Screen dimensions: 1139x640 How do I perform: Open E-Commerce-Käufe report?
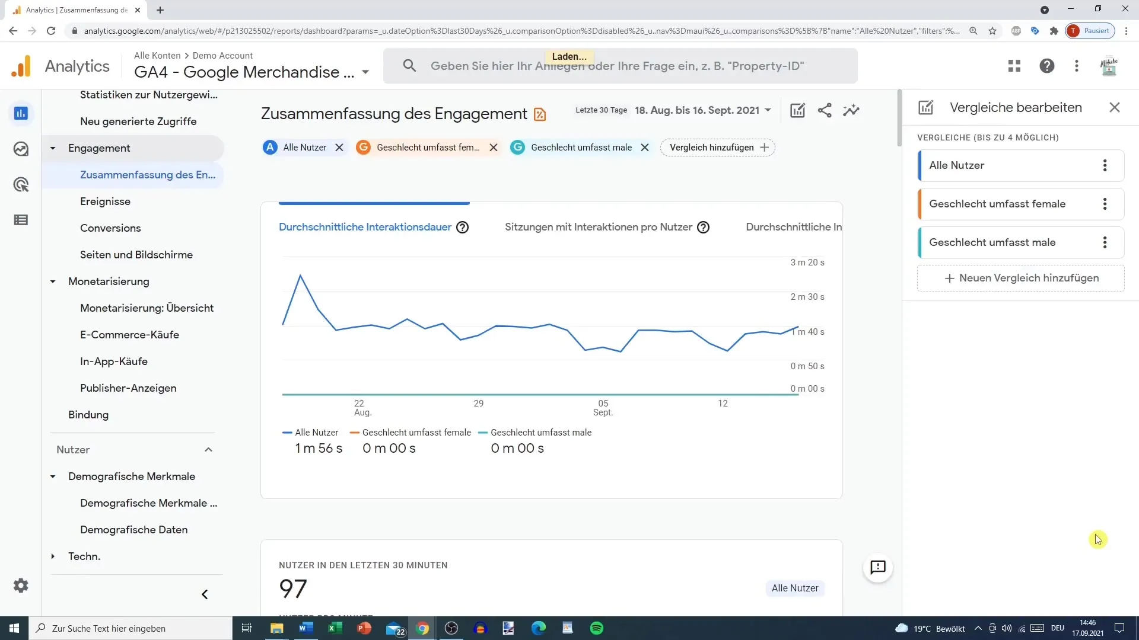point(129,335)
